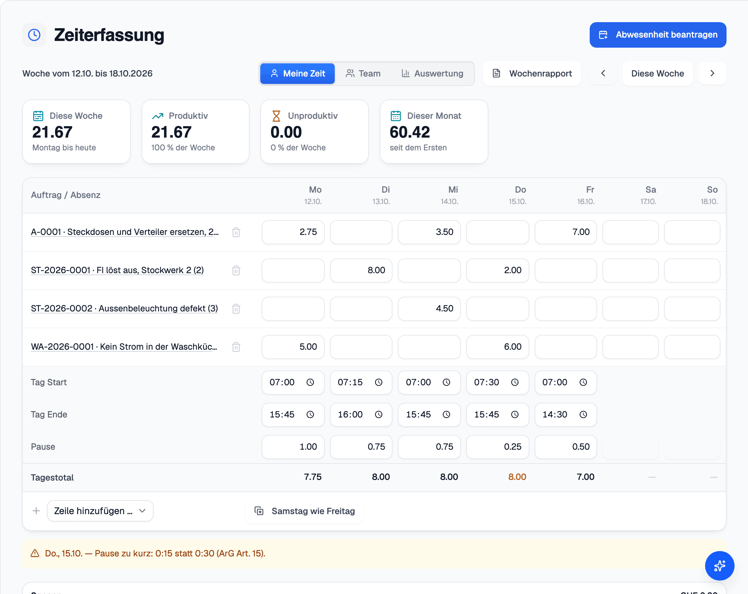
Task: Open ST-2026-0001 FI löst aus link
Action: pos(117,270)
